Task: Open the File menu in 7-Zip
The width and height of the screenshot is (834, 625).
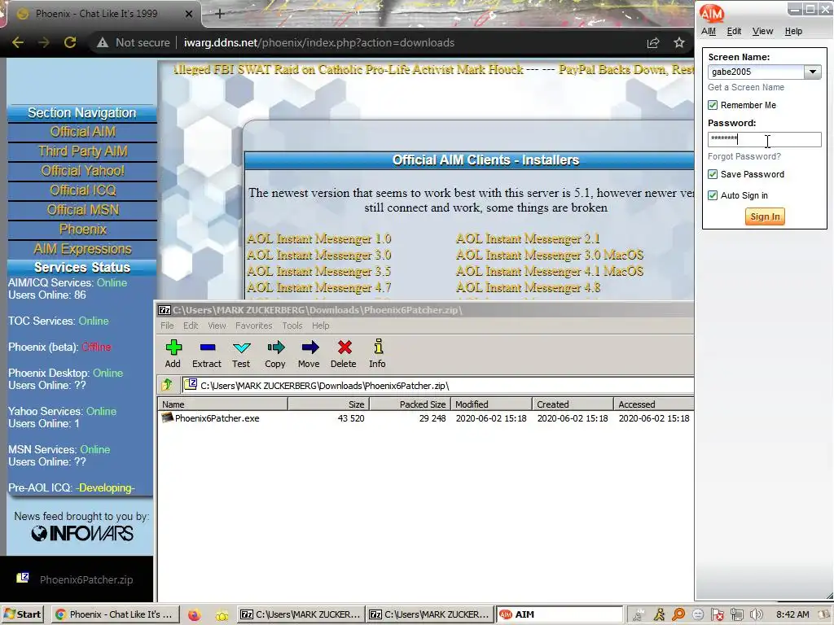Action: 167,326
